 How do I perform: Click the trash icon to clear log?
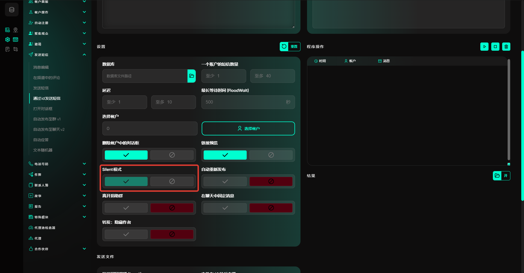(506, 47)
